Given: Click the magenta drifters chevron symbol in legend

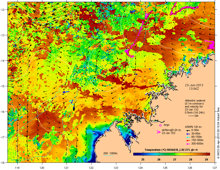Looking at the screenshot, I should click(x=158, y=132).
